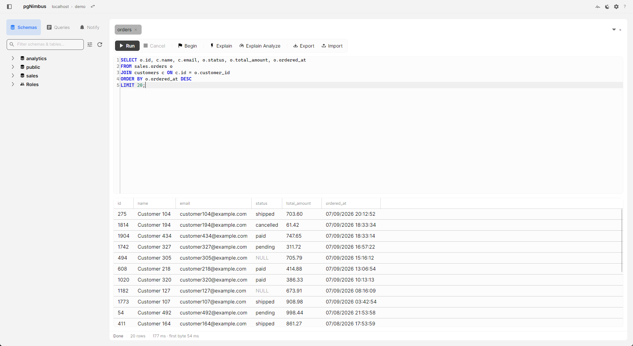This screenshot has height=346, width=633.
Task: Select the public schema label
Action: click(33, 67)
